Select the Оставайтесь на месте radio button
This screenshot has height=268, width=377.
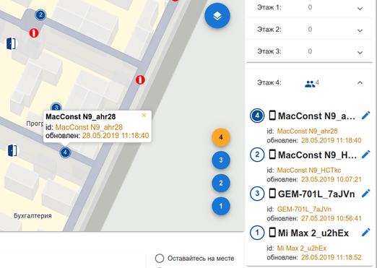click(x=160, y=259)
